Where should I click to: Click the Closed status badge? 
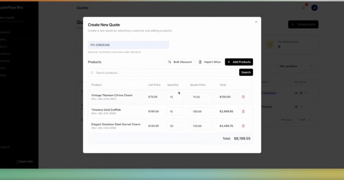267,107
